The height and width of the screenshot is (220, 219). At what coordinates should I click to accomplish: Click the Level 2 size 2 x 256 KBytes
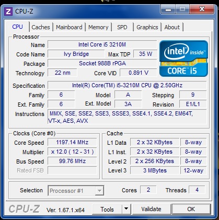point(155,161)
